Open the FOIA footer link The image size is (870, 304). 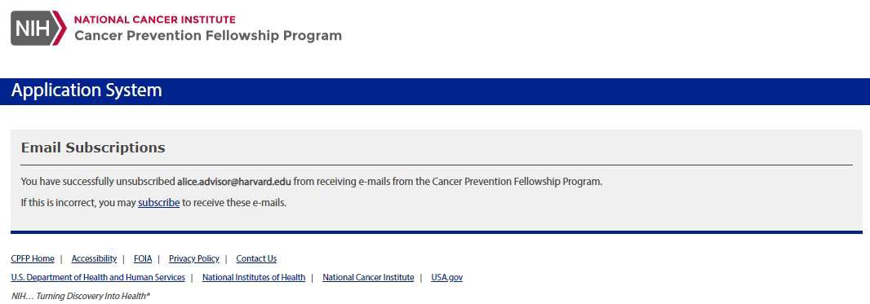pyautogui.click(x=143, y=258)
